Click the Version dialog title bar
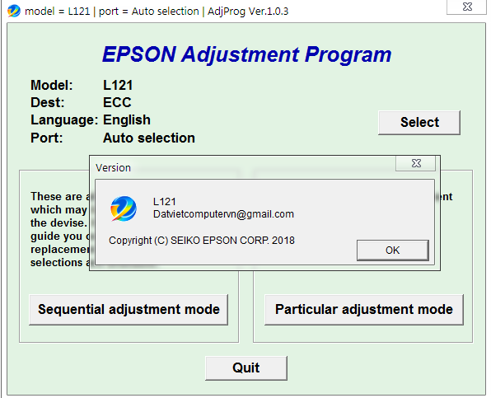 [244, 167]
